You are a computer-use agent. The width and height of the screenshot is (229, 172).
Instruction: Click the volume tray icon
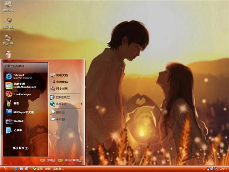216,169
